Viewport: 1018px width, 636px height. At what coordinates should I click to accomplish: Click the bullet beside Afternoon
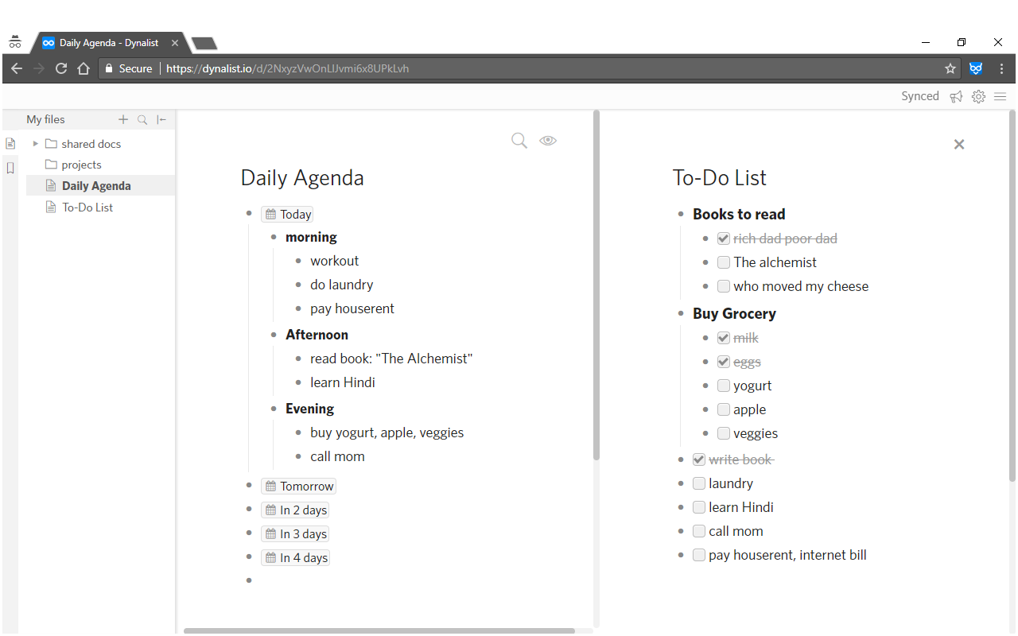274,335
